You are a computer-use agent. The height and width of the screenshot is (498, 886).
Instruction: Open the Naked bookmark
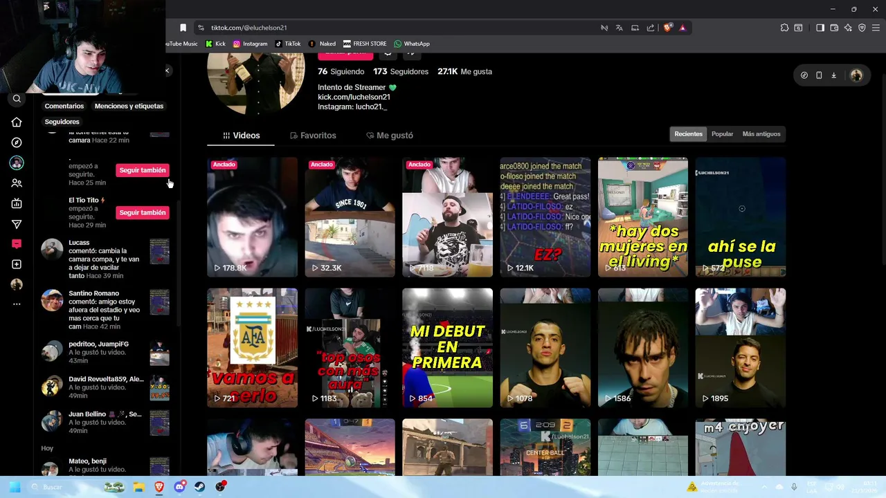pyautogui.click(x=322, y=44)
